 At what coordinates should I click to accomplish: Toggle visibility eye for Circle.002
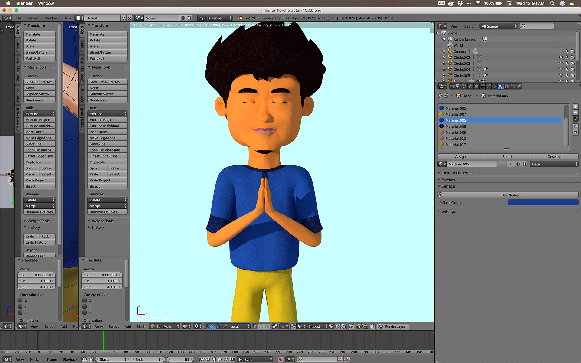pos(560,57)
